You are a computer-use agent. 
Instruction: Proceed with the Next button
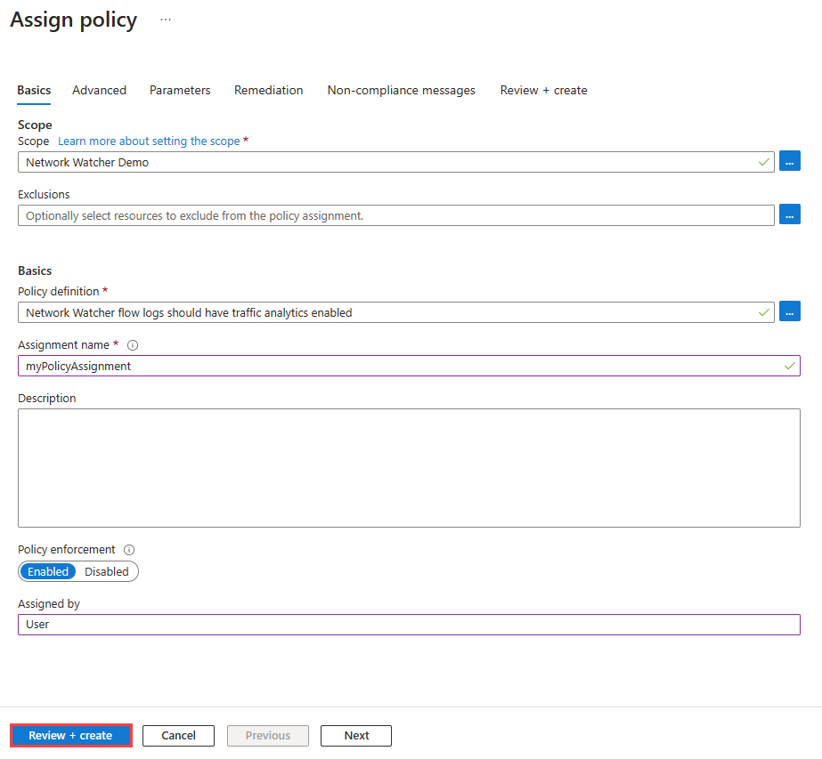[x=355, y=735]
